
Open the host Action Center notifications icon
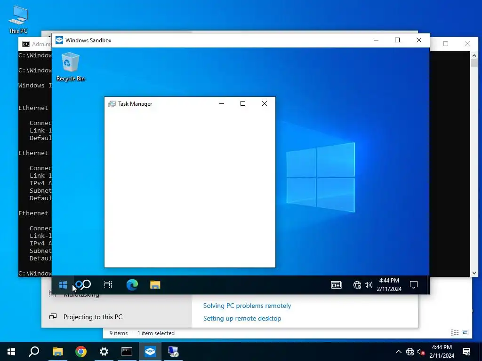coord(466,352)
